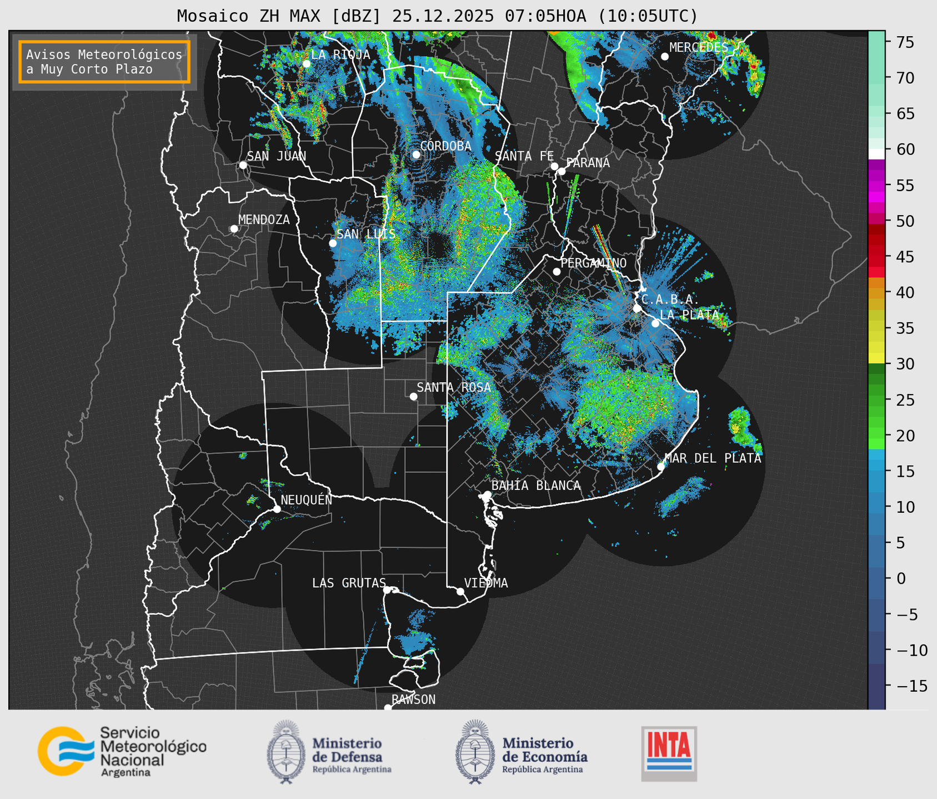The image size is (937, 799).
Task: Click the Avisos Meteorológicos a Muy Corto Plazo box
Action: [x=104, y=62]
